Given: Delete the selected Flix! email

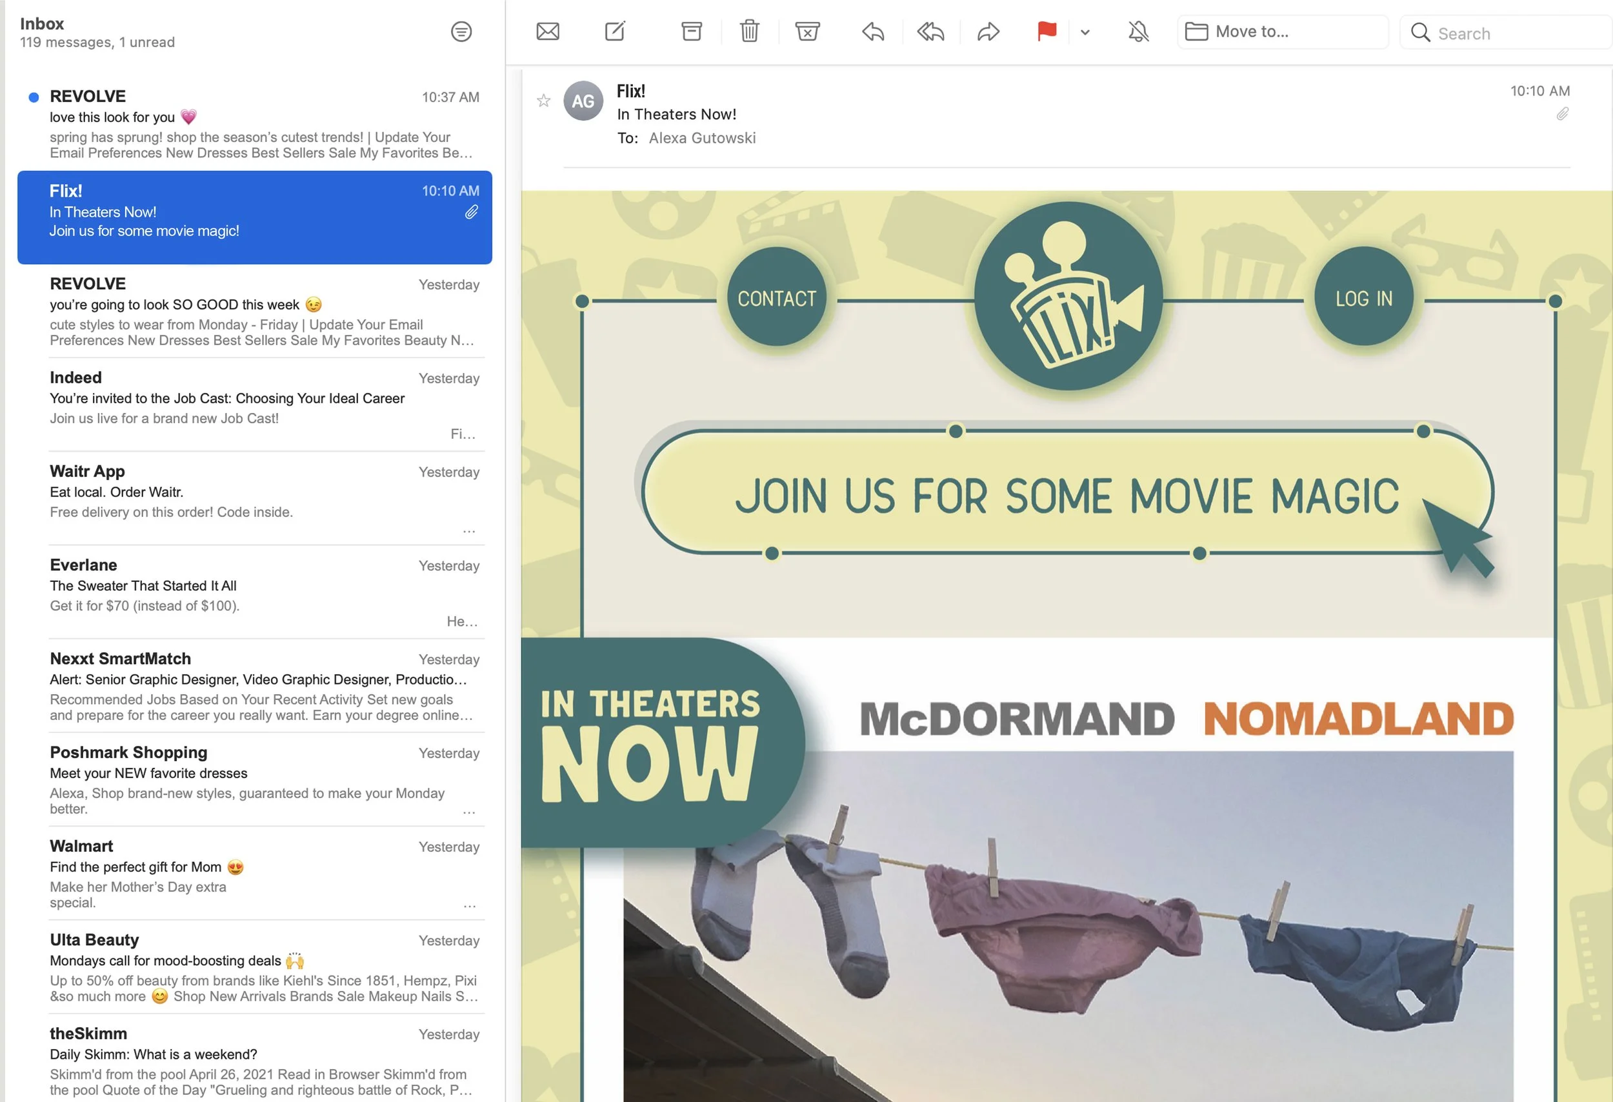Looking at the screenshot, I should [750, 31].
